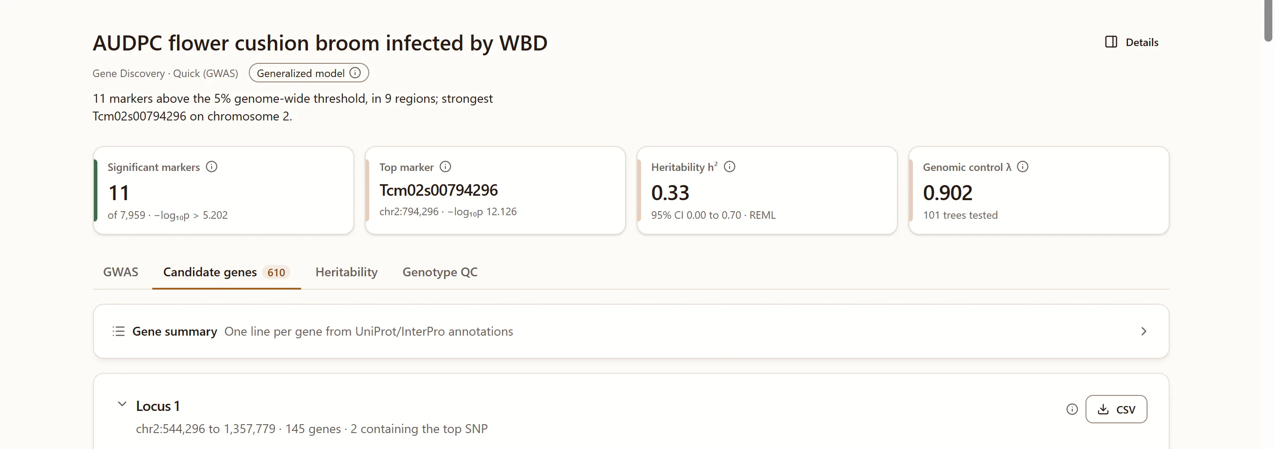The image size is (1275, 449).
Task: Show info for Top marker
Action: click(x=445, y=167)
